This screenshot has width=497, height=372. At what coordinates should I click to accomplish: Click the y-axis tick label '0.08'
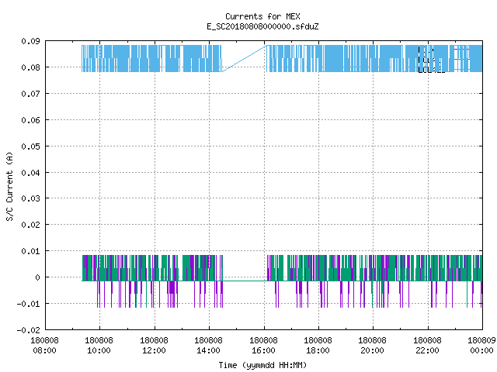(31, 67)
